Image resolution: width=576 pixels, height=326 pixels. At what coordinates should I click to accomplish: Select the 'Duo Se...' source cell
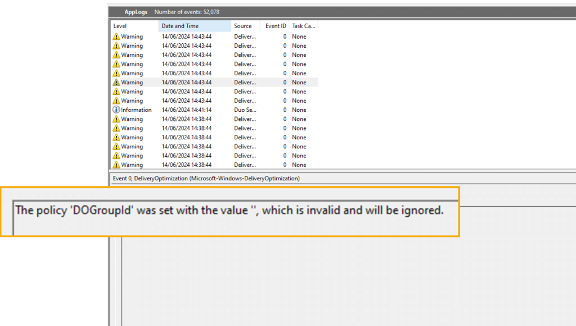click(245, 110)
